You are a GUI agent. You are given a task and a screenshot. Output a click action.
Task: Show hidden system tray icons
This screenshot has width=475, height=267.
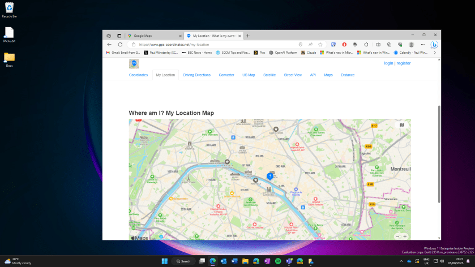pyautogui.click(x=401, y=261)
